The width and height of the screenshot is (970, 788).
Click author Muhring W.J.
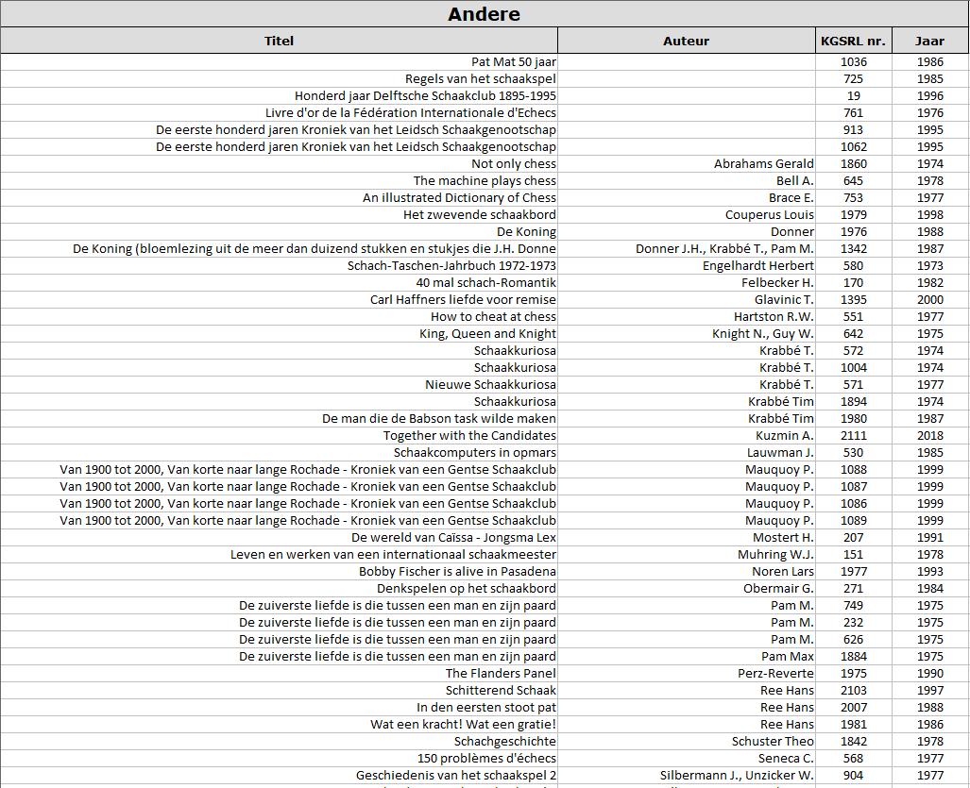(x=775, y=555)
